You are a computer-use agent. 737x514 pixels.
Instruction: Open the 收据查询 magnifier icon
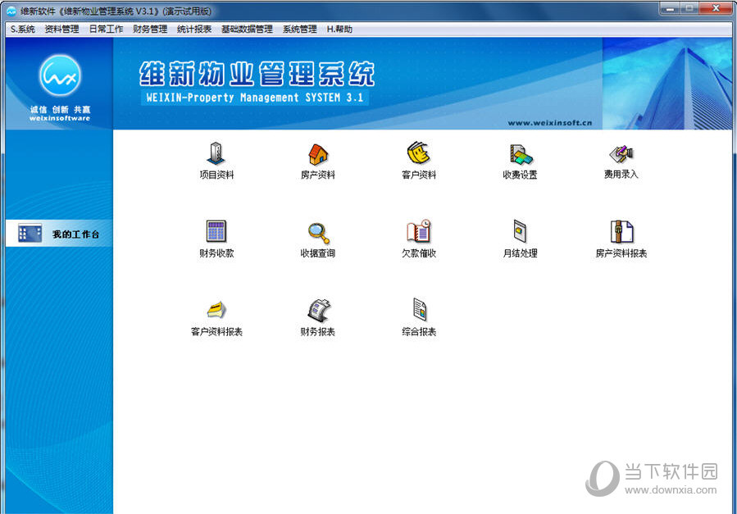pyautogui.click(x=318, y=233)
